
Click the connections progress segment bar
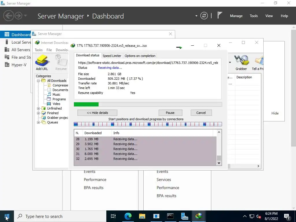(148, 124)
